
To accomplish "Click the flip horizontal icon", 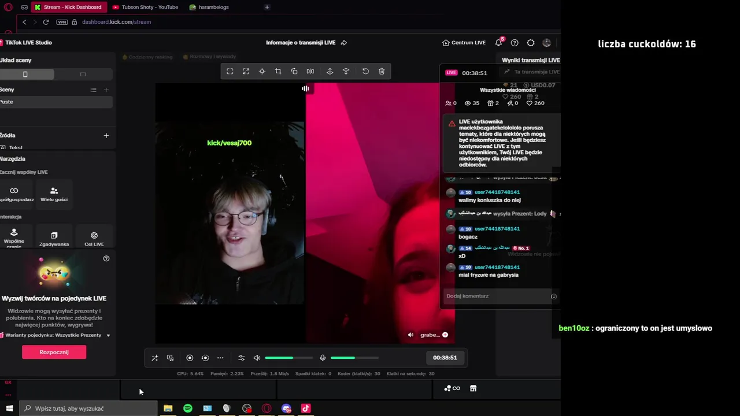I will (x=310, y=71).
